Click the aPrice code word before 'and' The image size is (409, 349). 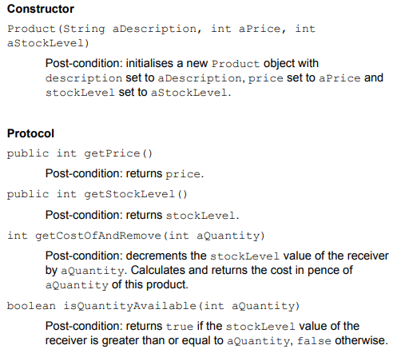340,78
